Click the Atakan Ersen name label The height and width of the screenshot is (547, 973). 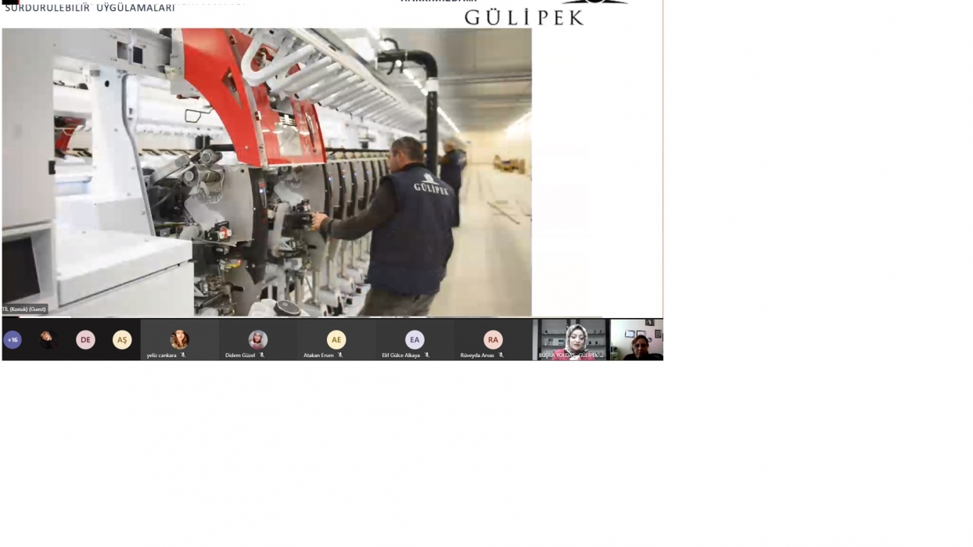click(x=318, y=356)
